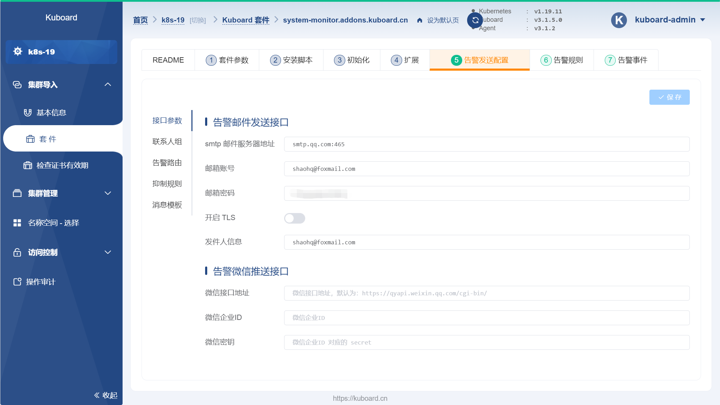Collapse the 集群导入 section
720x405 pixels.
107,84
